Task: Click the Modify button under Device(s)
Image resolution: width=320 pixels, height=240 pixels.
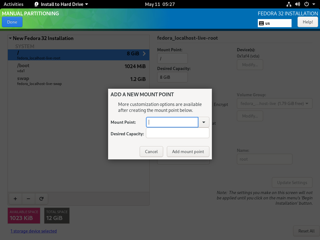Action: point(250,65)
